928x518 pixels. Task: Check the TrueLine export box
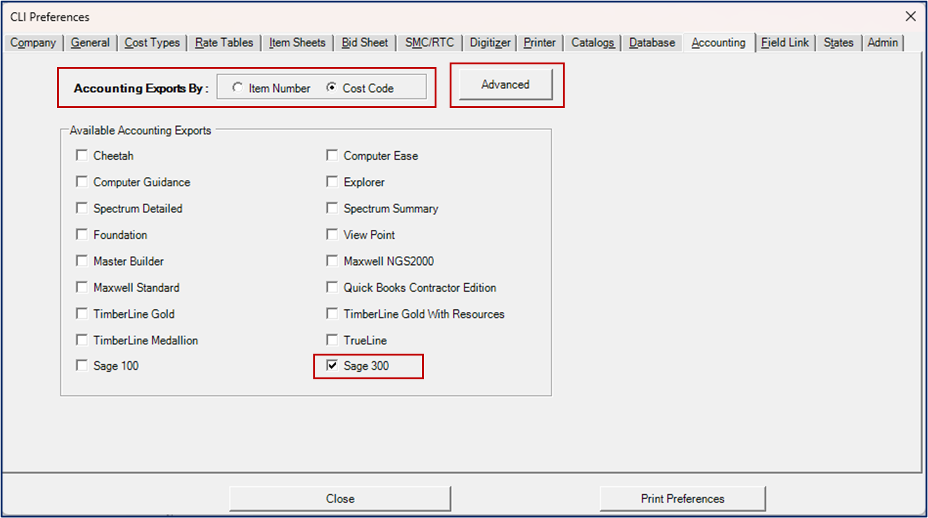click(x=332, y=339)
